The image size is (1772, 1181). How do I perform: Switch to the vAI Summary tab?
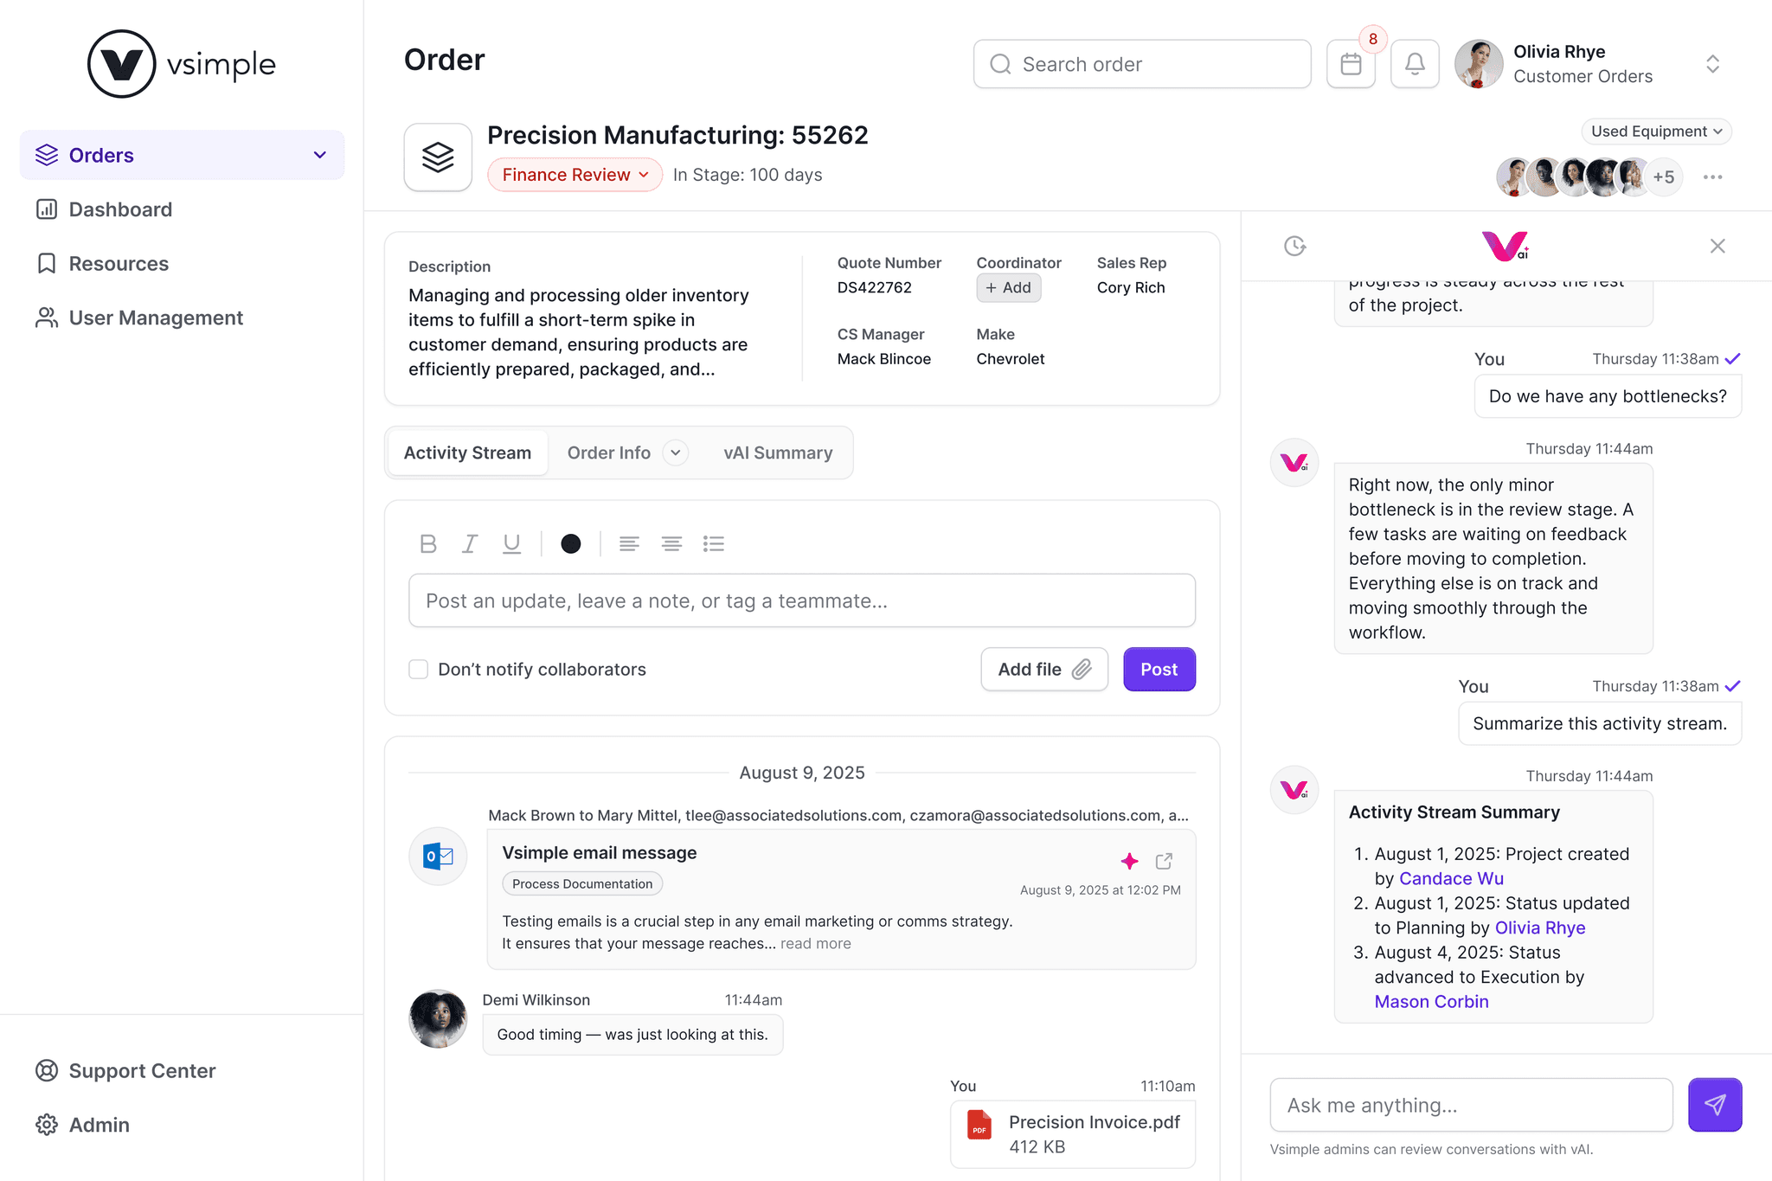click(x=778, y=453)
